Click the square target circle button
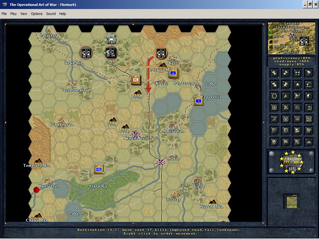This screenshot has height=239, width=319. tap(275, 108)
